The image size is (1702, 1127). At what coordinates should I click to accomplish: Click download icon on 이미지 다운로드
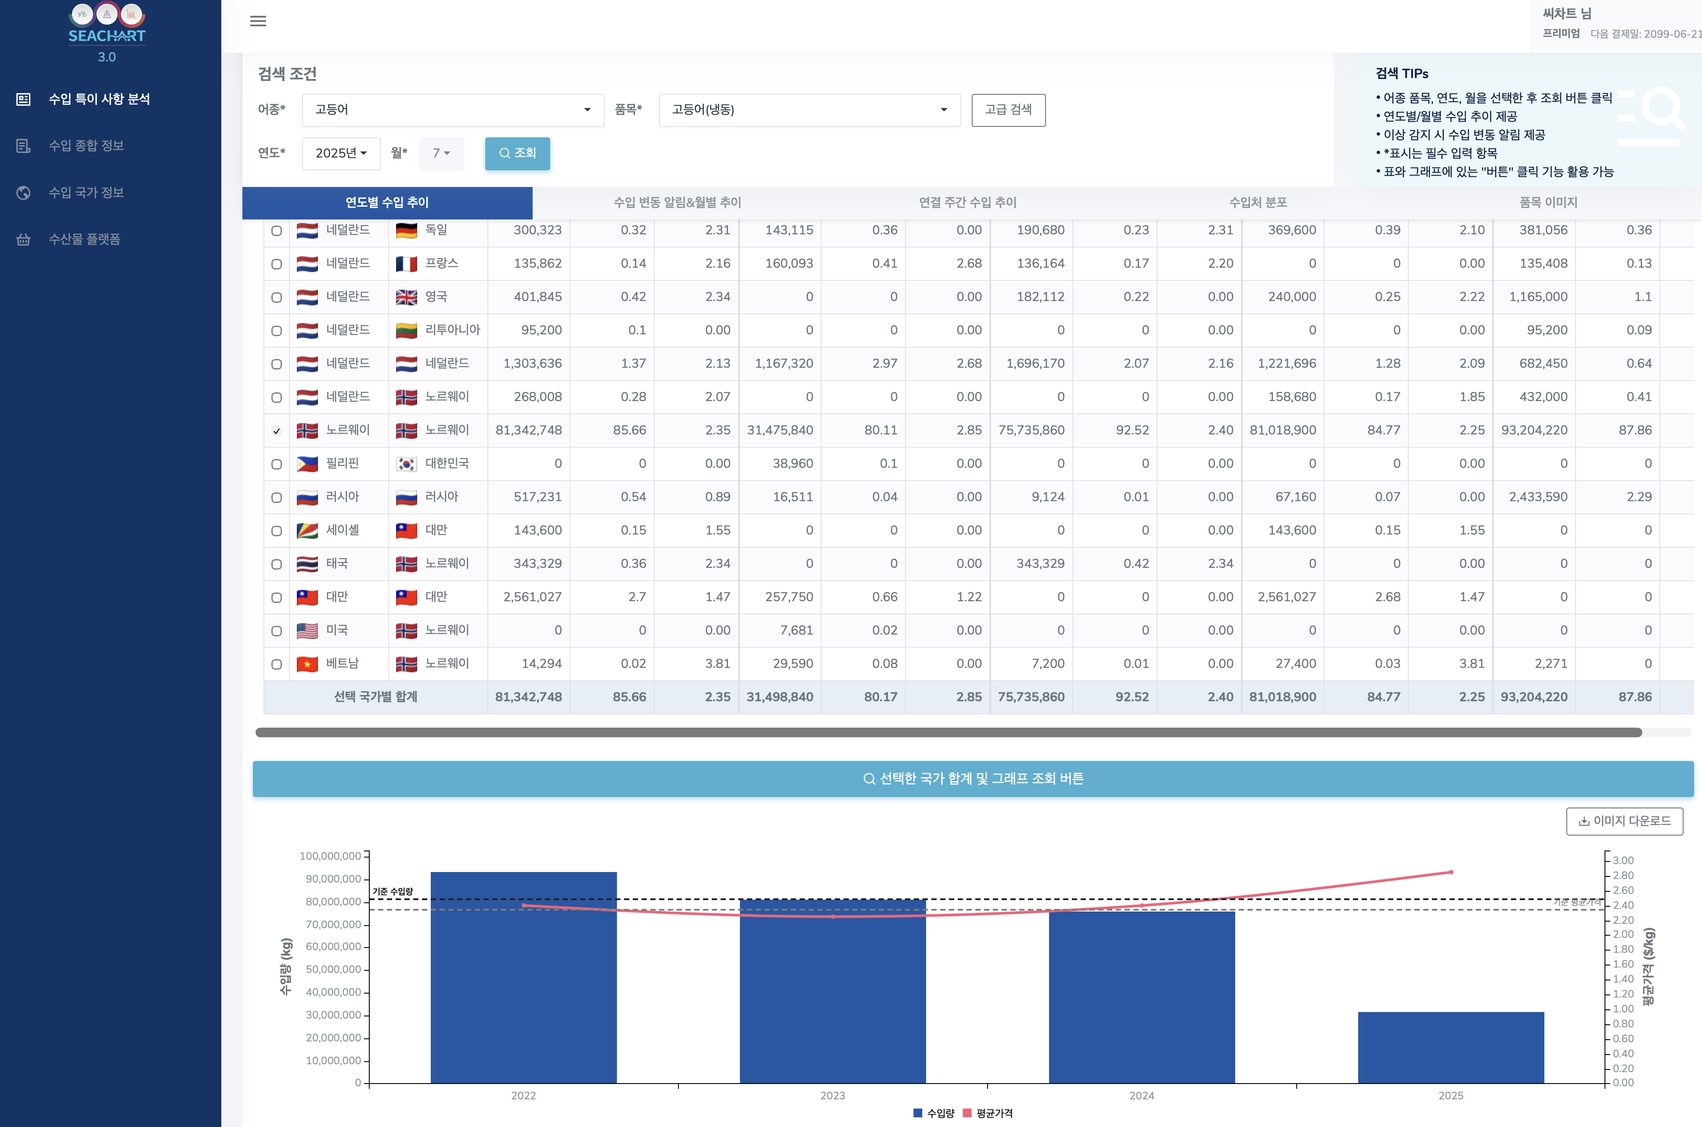[1583, 821]
